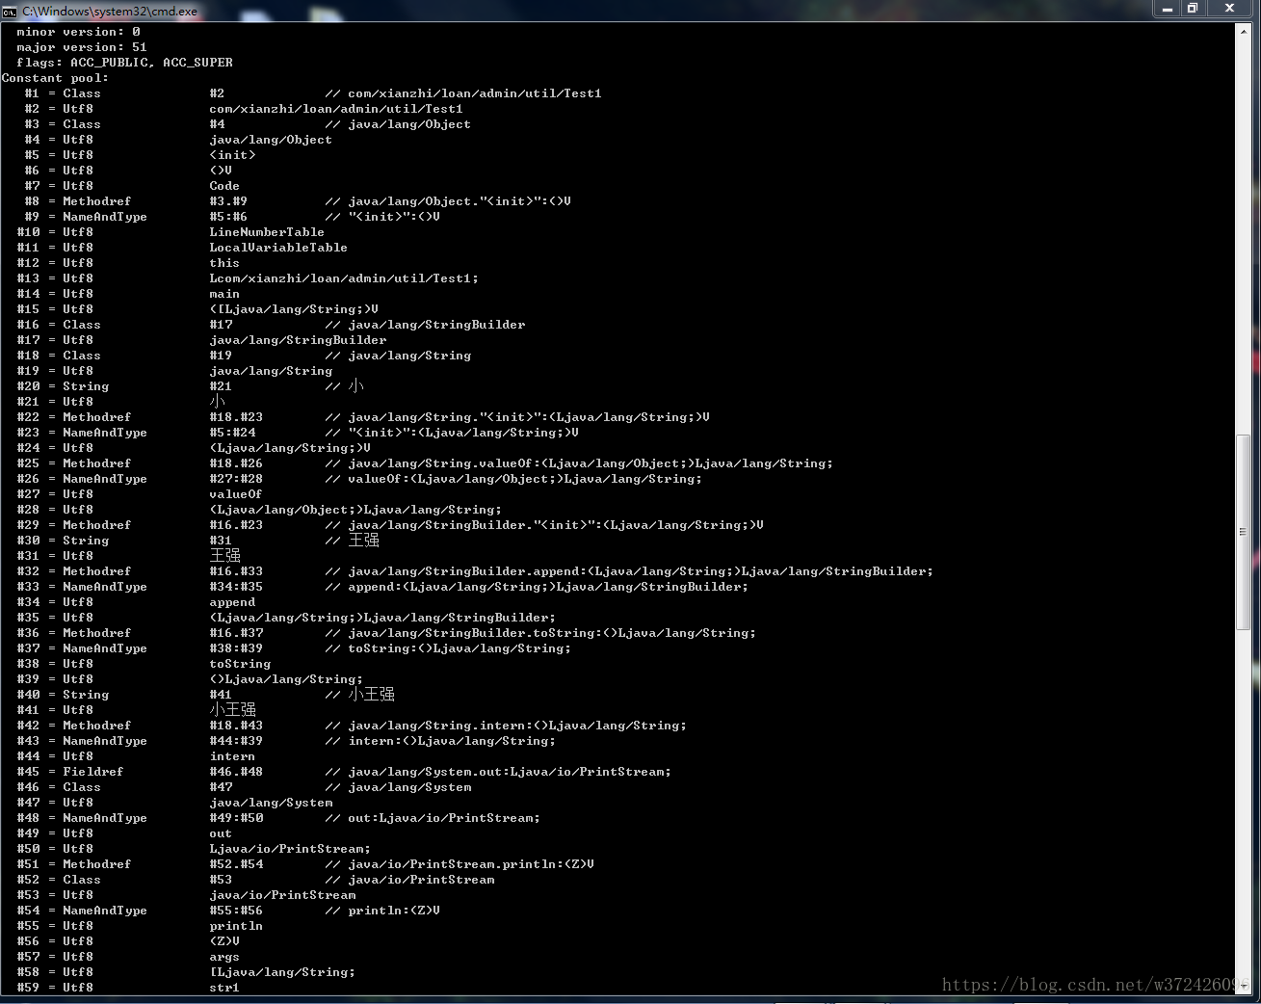Click Fieldref on row #45

[93, 772]
